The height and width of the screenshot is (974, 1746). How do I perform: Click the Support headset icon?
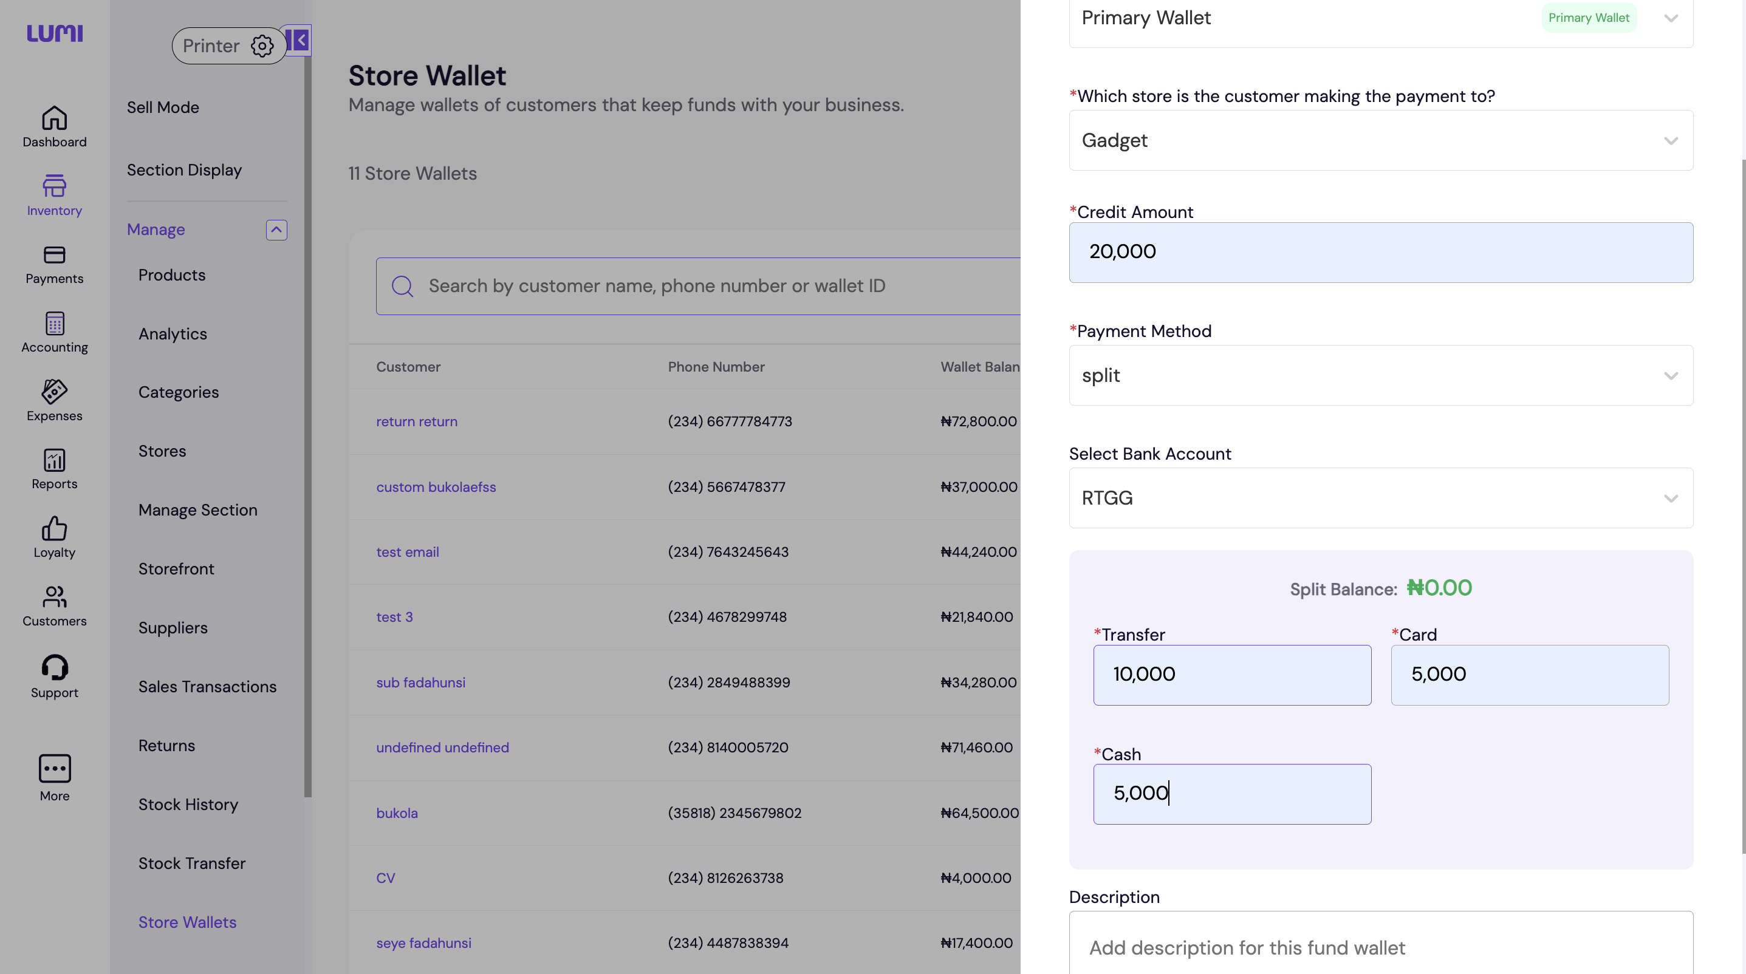click(54, 667)
